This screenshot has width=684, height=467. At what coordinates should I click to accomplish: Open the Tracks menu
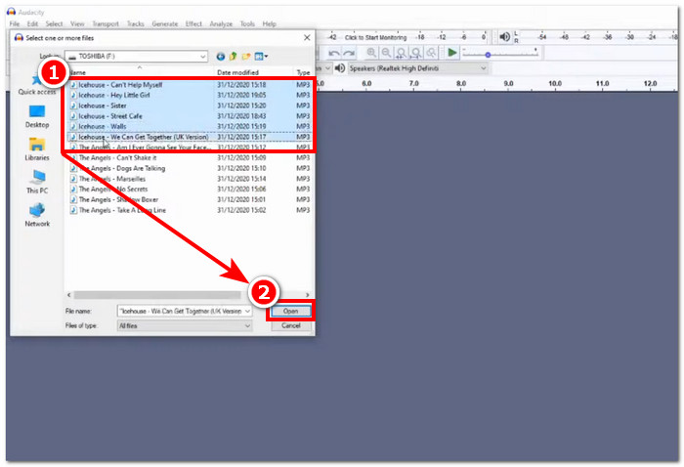135,23
